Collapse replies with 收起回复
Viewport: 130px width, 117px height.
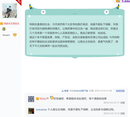(x=120, y=91)
